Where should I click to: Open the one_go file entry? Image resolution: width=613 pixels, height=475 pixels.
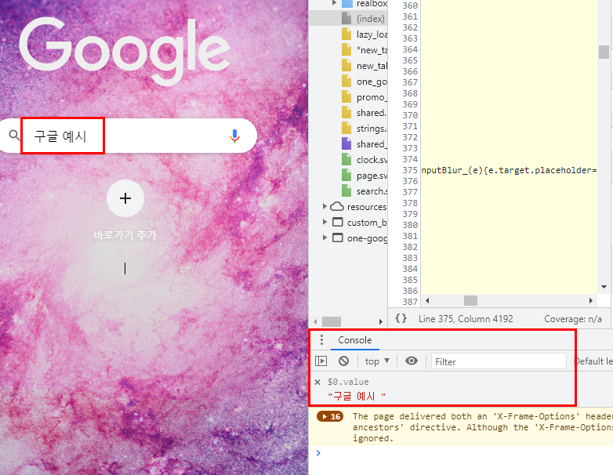pyautogui.click(x=372, y=82)
